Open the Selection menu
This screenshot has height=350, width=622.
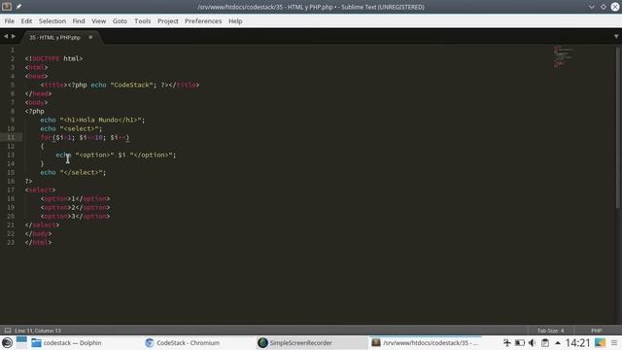[x=52, y=21]
